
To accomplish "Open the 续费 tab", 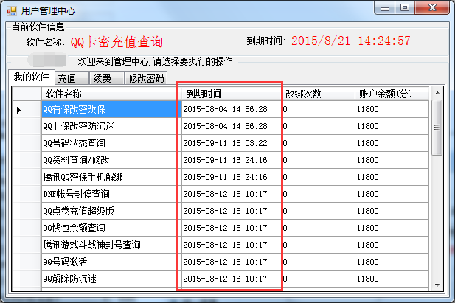I will pos(107,78).
